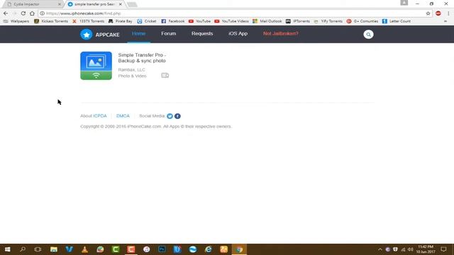Reload the page with the refresh icon

click(23, 13)
